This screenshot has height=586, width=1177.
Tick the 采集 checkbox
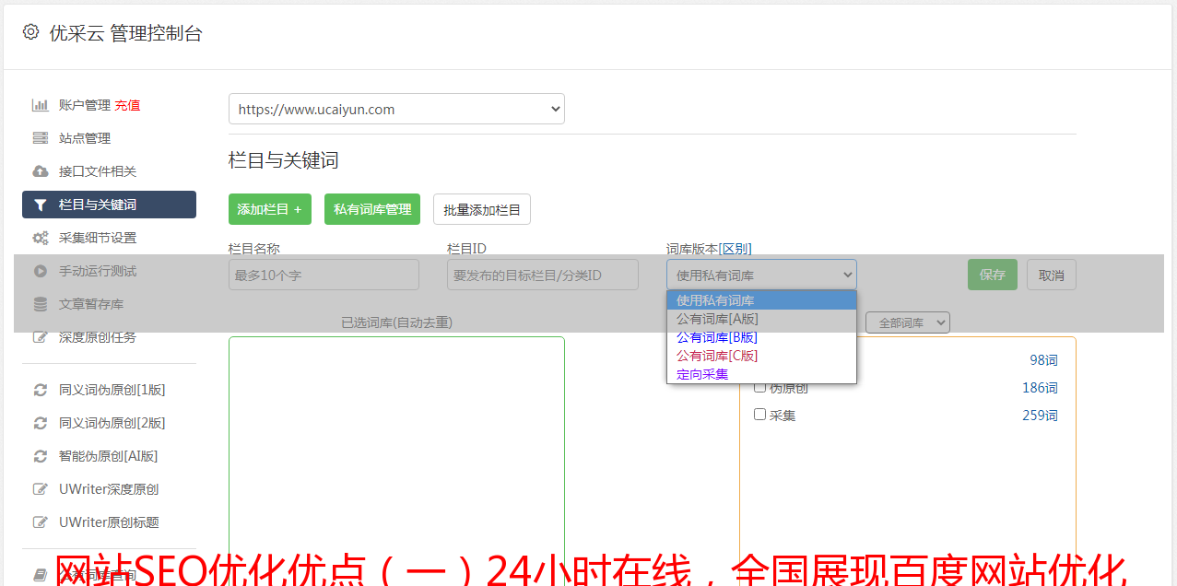click(x=760, y=415)
